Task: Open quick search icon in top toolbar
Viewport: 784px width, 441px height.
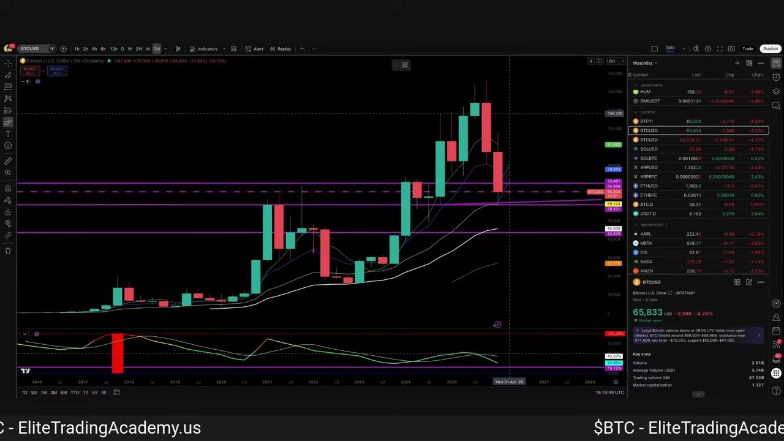Action: [696, 49]
